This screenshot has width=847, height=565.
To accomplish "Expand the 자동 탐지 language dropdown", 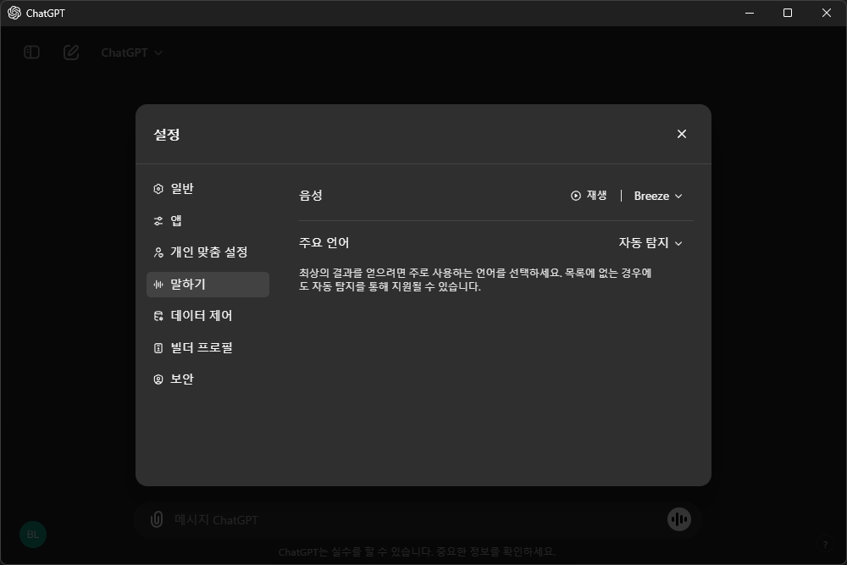I will 650,243.
